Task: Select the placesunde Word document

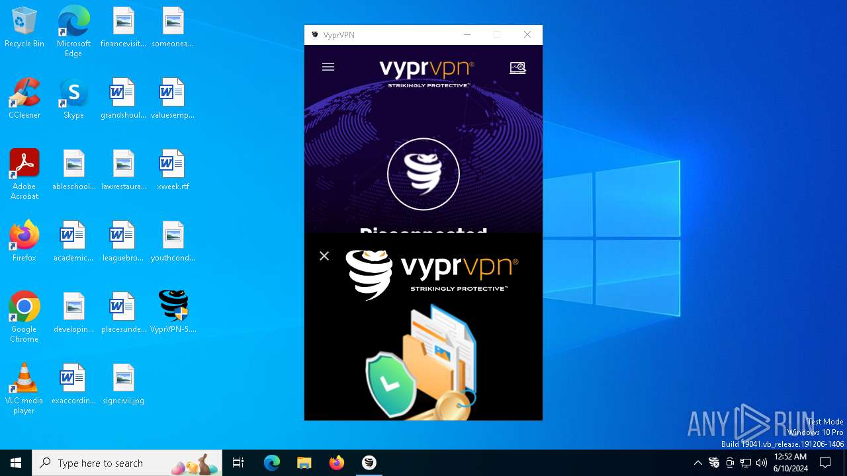Action: point(123,313)
